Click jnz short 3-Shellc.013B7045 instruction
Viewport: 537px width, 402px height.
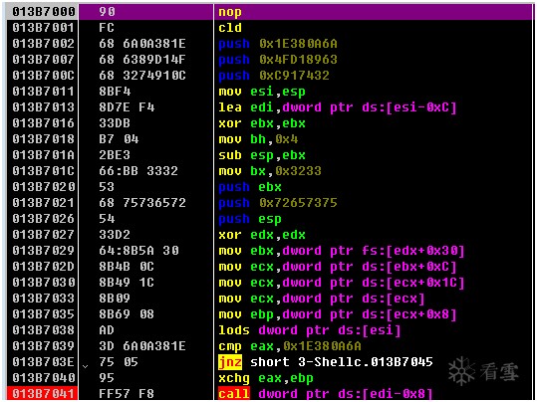pyautogui.click(x=326, y=361)
